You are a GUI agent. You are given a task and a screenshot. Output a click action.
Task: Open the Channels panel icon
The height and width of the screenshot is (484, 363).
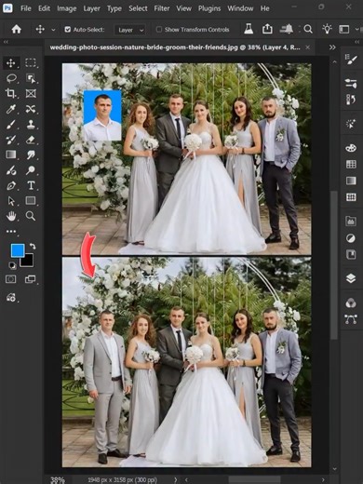tap(351, 302)
